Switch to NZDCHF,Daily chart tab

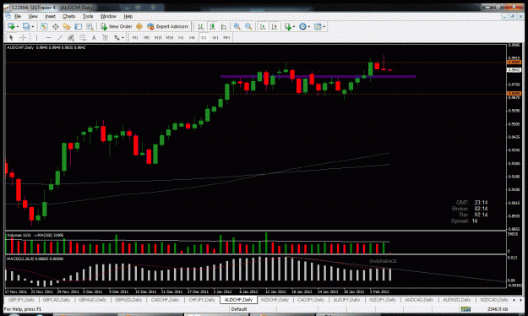(x=275, y=300)
